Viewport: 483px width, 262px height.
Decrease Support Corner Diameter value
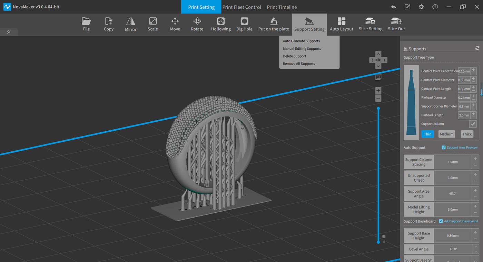pos(474,109)
